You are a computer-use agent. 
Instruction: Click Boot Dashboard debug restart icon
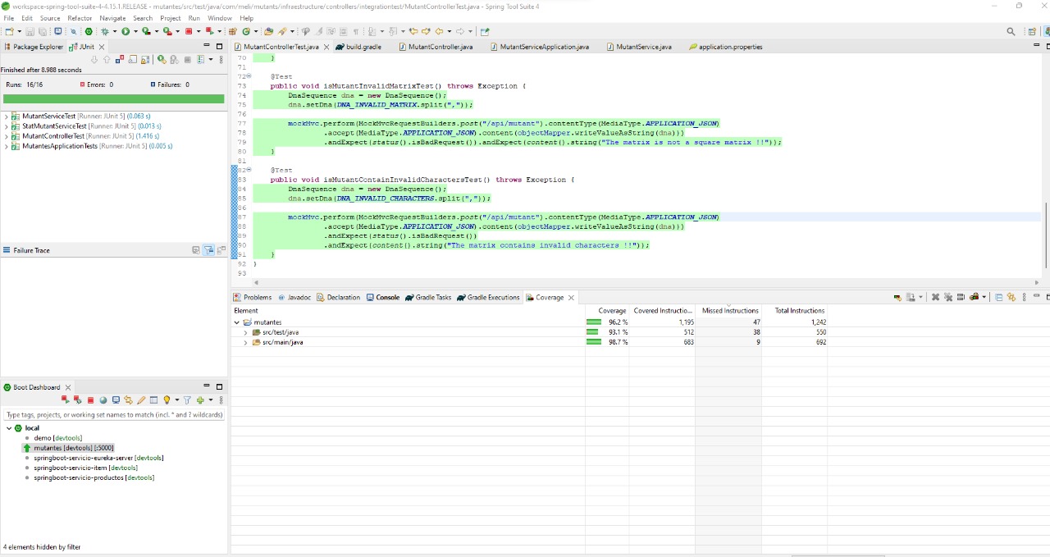(x=78, y=399)
